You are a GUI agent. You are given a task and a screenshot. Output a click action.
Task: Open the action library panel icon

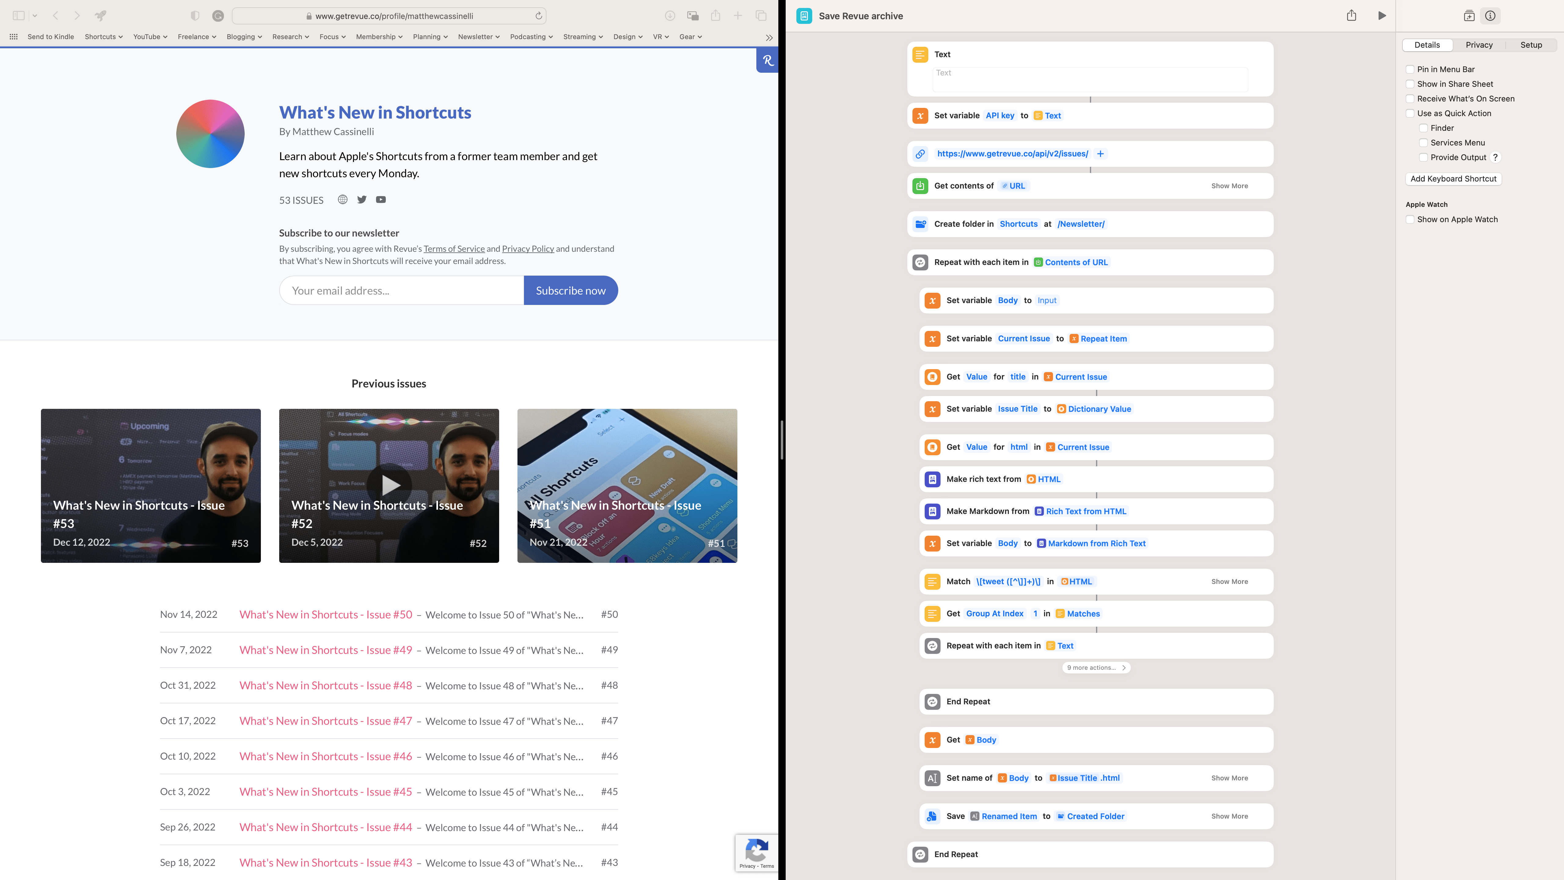(1469, 16)
